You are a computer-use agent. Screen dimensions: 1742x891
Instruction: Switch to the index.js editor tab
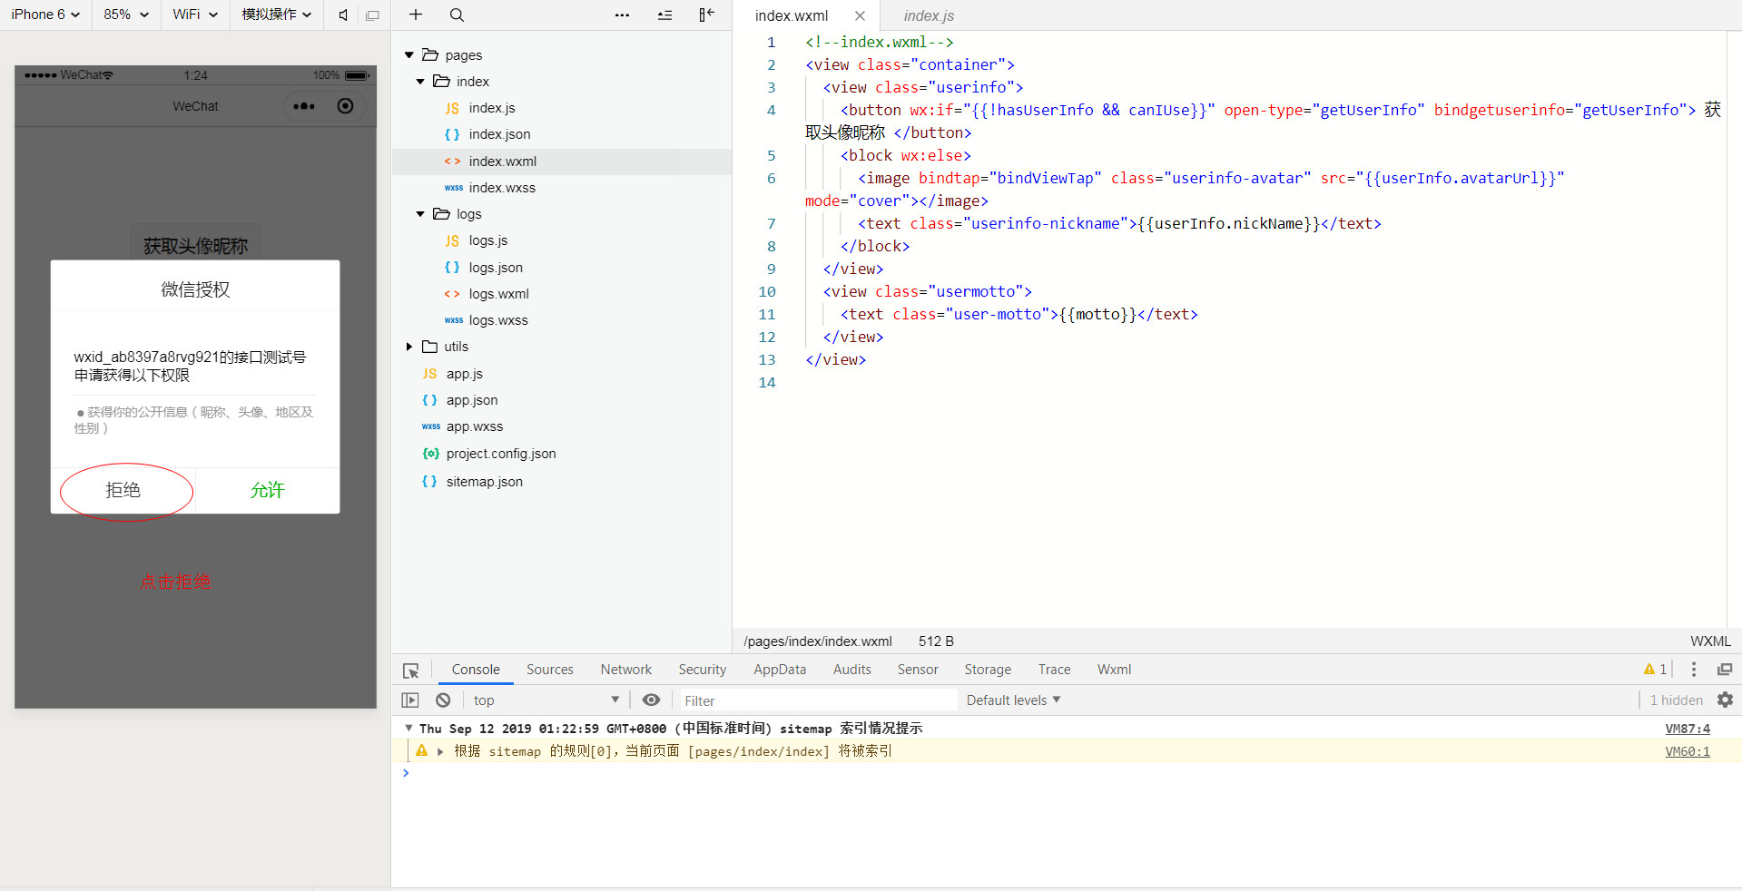coord(929,15)
